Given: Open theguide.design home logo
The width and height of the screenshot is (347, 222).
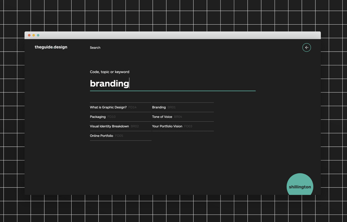Looking at the screenshot, I should pos(51,47).
